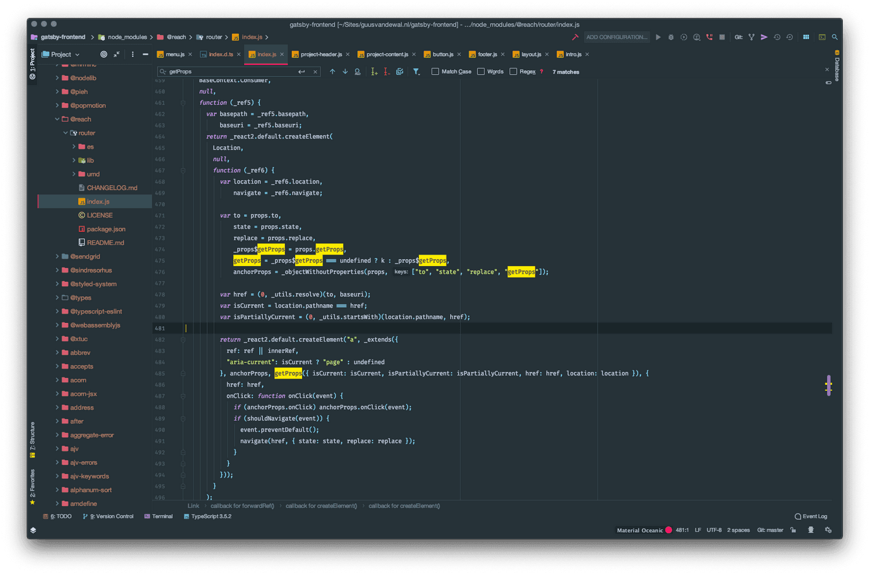Expand the es folder under router
The width and height of the screenshot is (870, 575).
click(x=74, y=146)
